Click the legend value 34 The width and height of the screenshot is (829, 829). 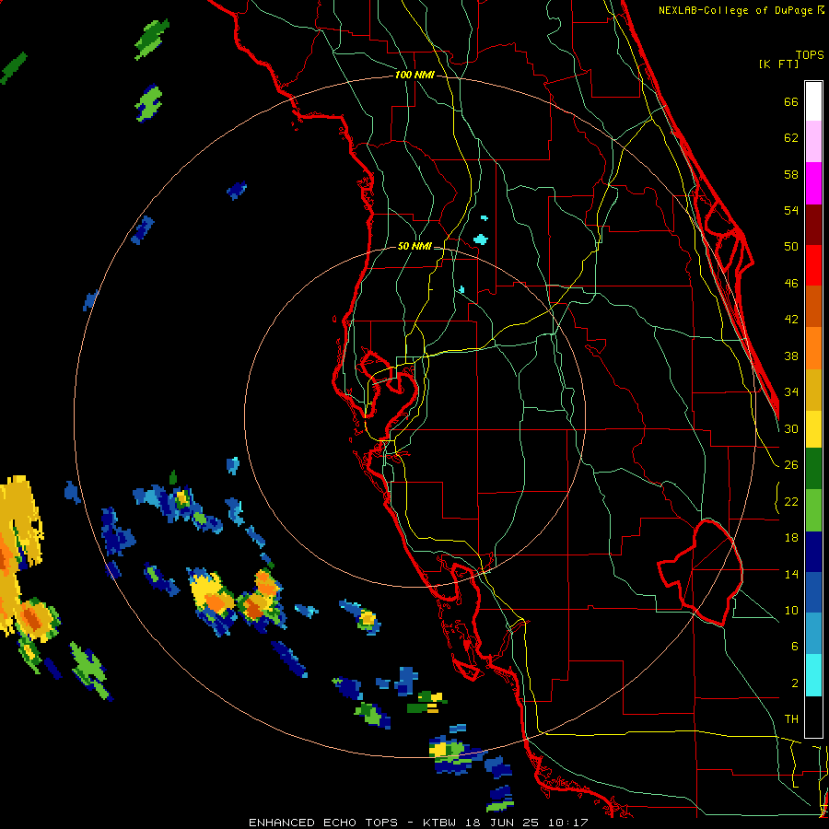[791, 392]
